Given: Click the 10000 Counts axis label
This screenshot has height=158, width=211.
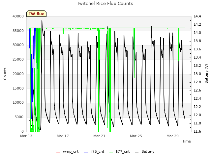Looking at the screenshot, I should 18,102.
